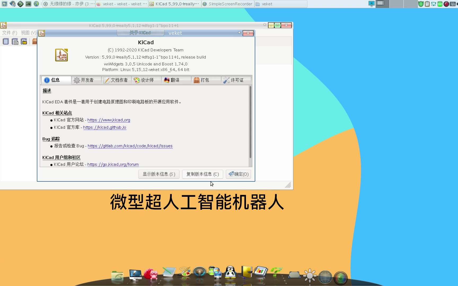The image size is (458, 286).
Task: Close the 关于 KiCad dialog
Action: 248,33
